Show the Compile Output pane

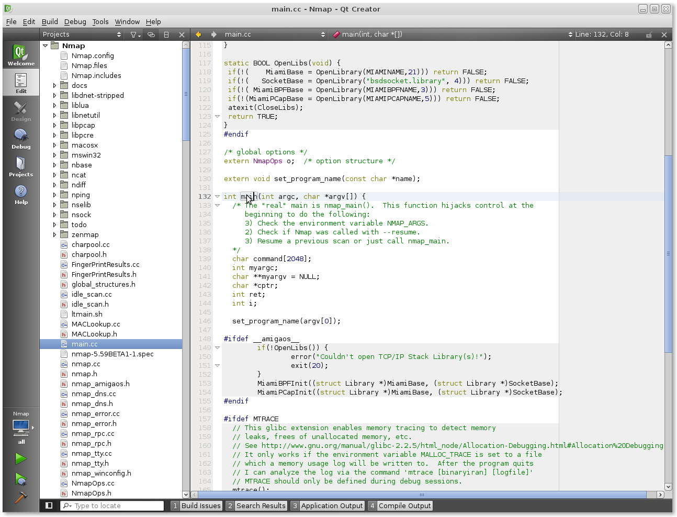400,505
